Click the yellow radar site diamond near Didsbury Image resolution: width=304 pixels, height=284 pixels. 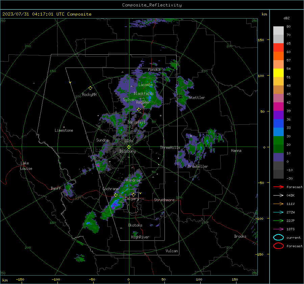tap(129, 147)
